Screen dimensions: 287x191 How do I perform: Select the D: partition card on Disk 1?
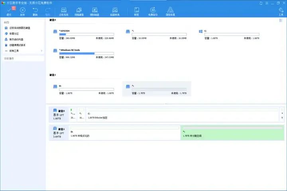click(x=83, y=90)
